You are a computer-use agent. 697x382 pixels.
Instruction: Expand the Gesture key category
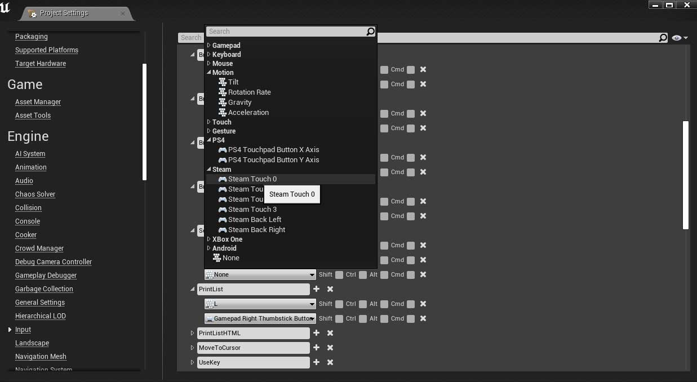click(209, 131)
